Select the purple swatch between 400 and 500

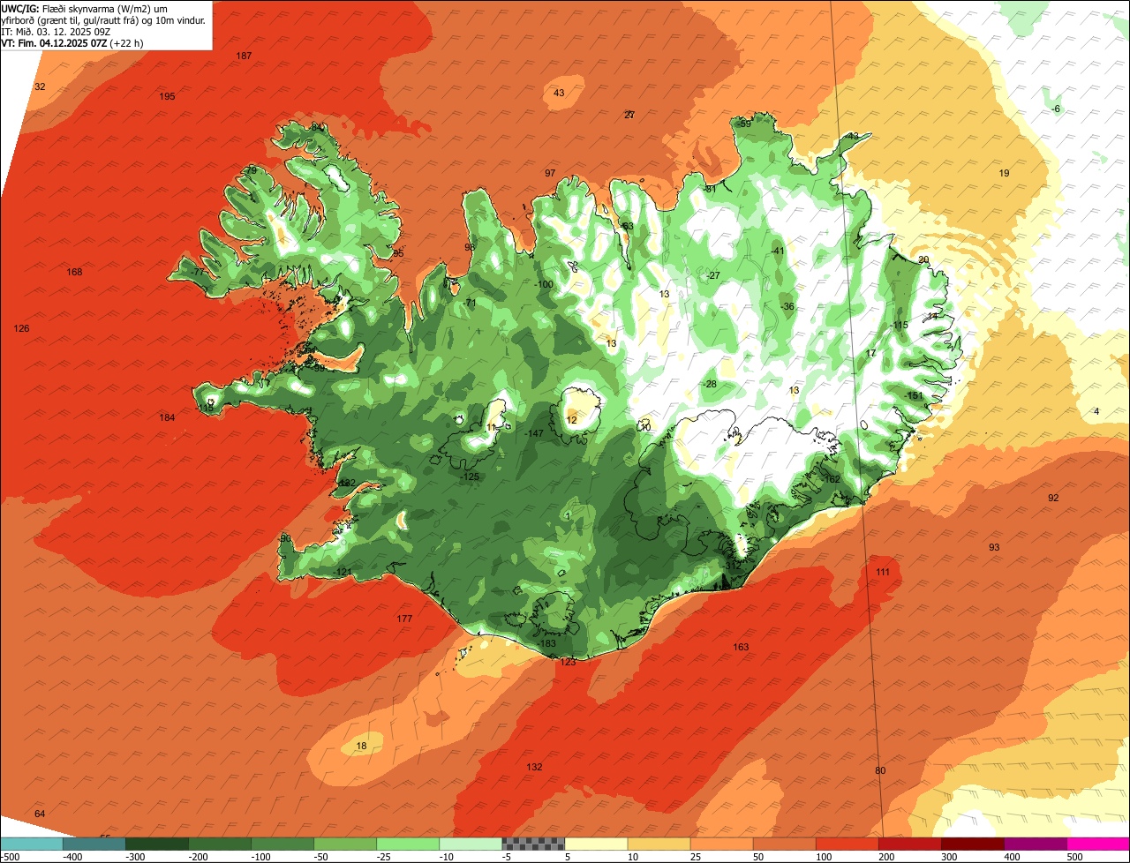click(1034, 844)
